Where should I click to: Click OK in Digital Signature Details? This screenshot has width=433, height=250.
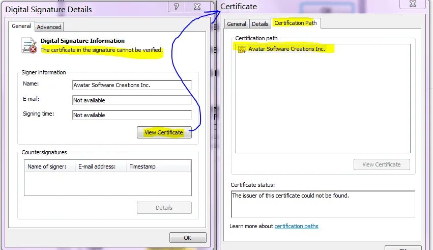pos(188,238)
